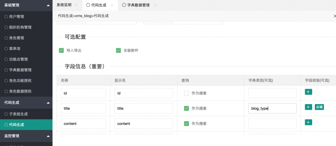Click home icon beside 用户管理
The image size is (336, 146).
[6, 16]
